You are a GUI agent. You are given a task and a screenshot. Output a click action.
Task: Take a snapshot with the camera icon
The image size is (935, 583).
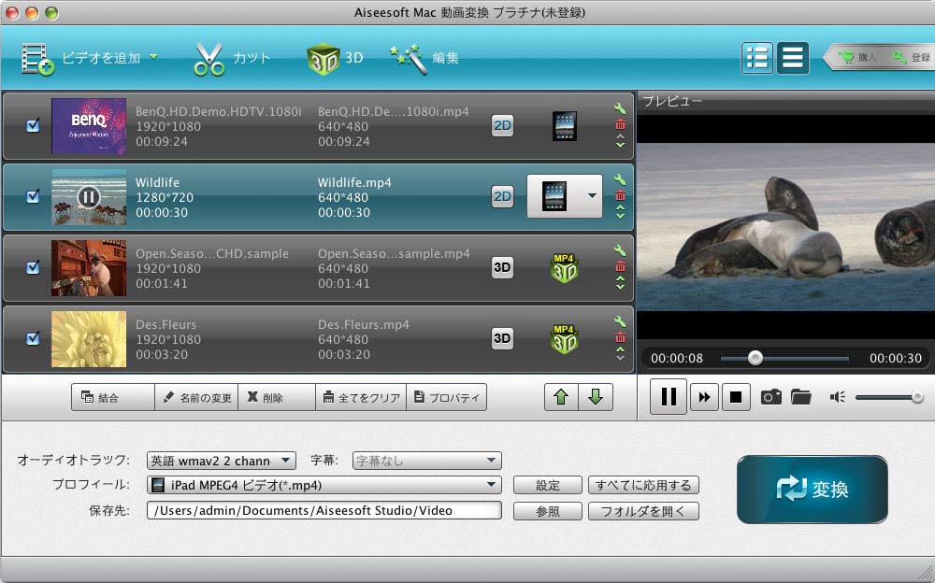point(770,396)
